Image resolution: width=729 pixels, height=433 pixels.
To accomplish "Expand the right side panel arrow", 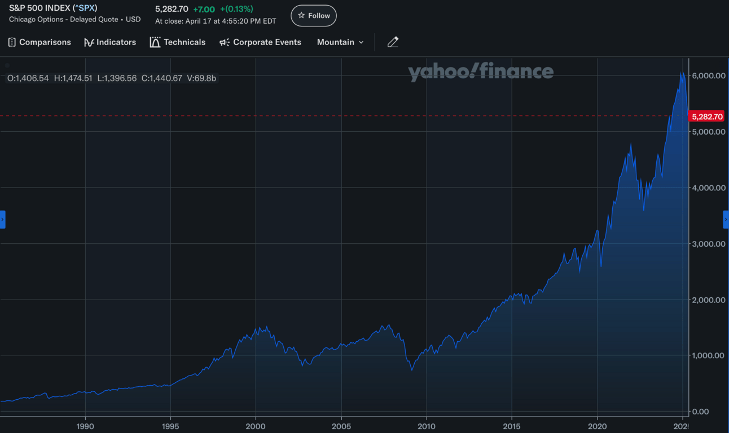I will click(x=726, y=219).
